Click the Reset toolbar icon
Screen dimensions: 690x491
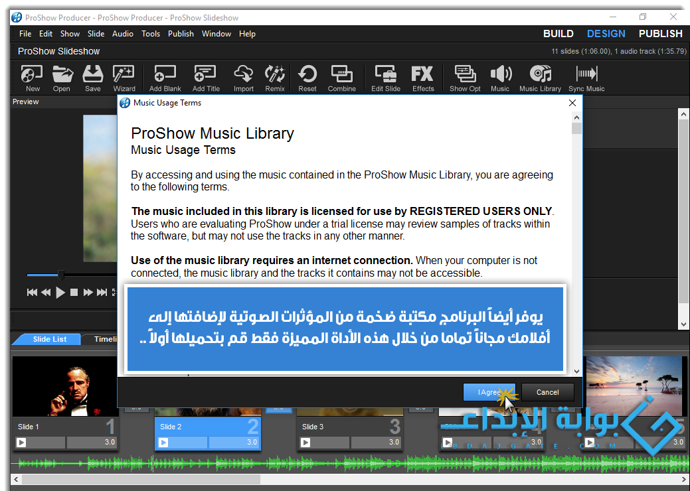click(x=307, y=78)
